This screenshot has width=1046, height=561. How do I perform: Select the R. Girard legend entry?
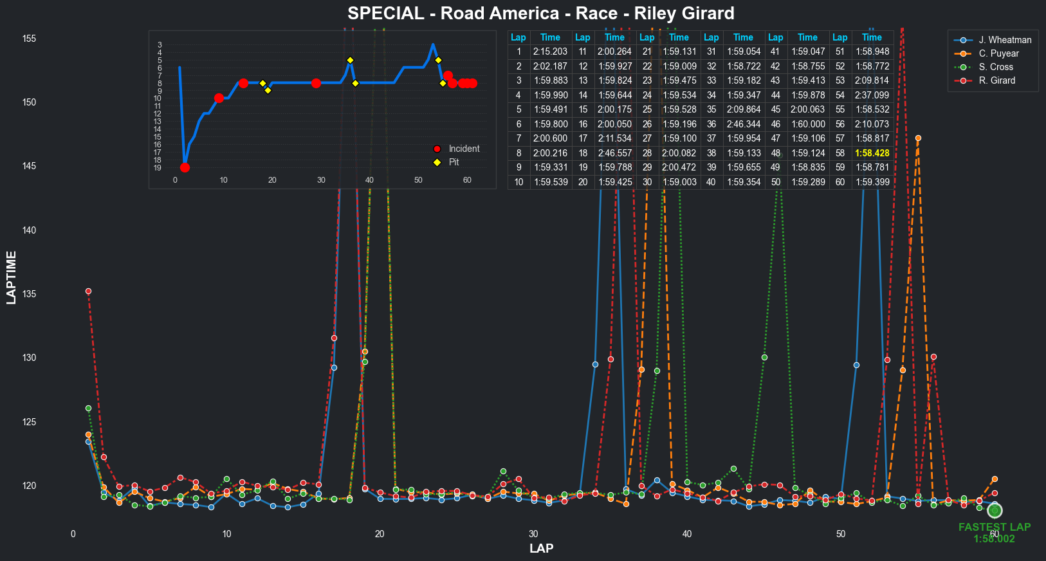pyautogui.click(x=996, y=80)
